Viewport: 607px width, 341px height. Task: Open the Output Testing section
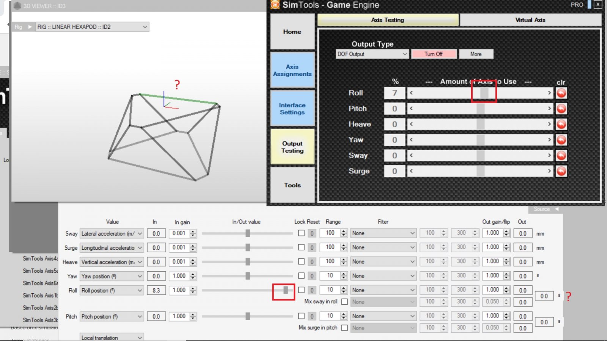(292, 147)
